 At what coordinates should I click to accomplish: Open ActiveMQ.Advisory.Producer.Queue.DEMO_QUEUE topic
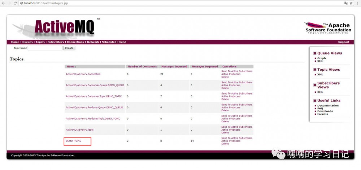coord(94,108)
